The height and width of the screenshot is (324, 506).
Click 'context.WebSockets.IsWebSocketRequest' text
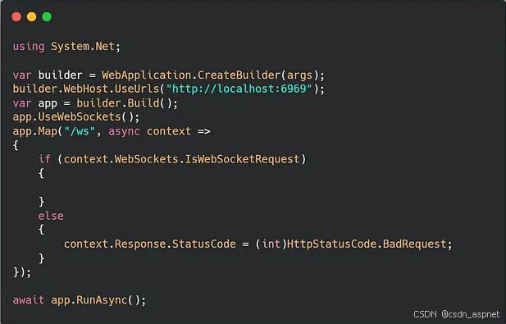click(x=182, y=159)
